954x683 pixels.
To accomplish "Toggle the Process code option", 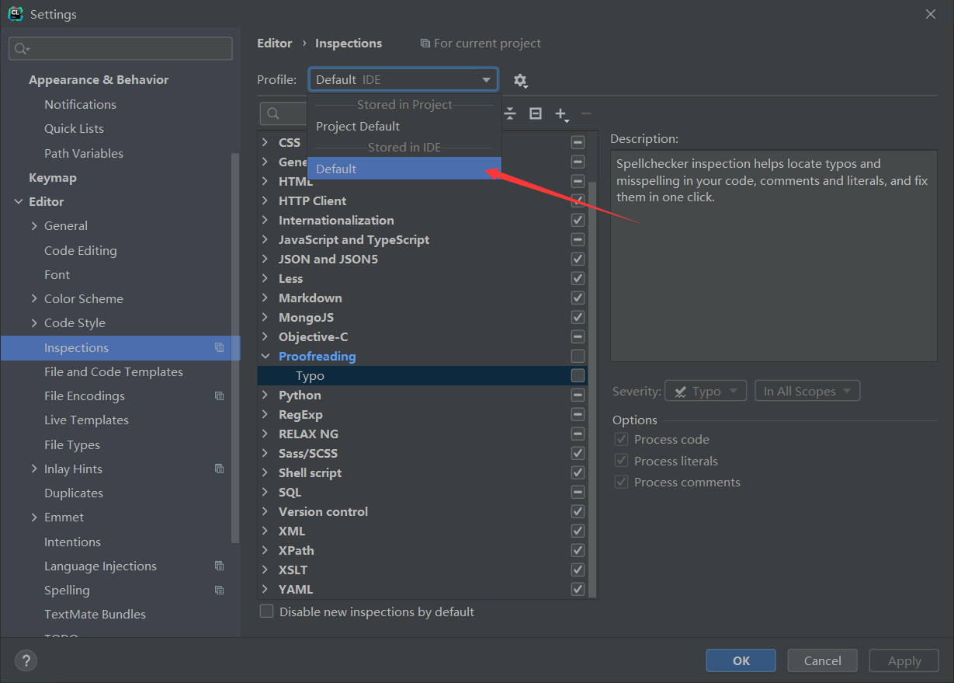I will pos(621,439).
